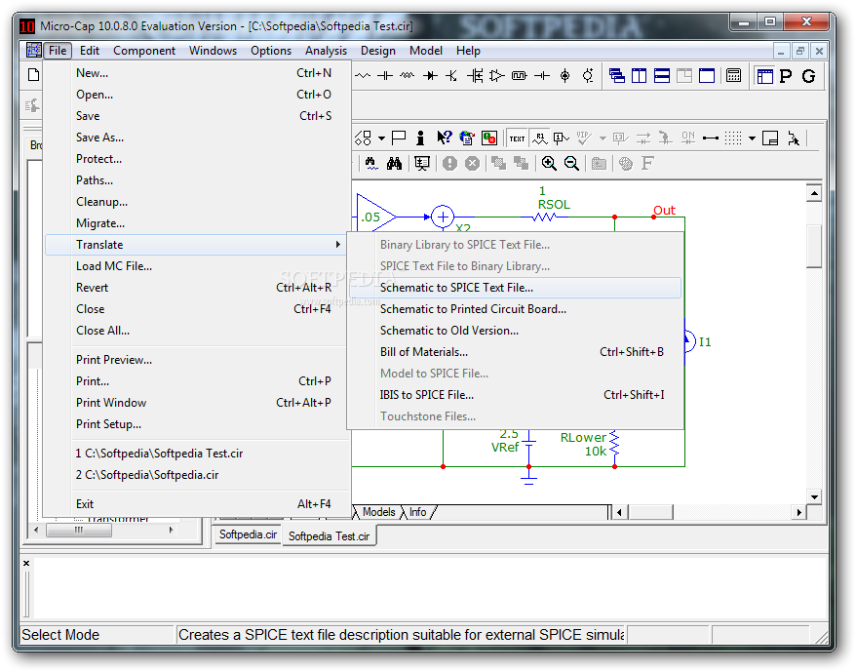This screenshot has width=856, height=672.
Task: Close the bottom message pane
Action: click(x=26, y=563)
